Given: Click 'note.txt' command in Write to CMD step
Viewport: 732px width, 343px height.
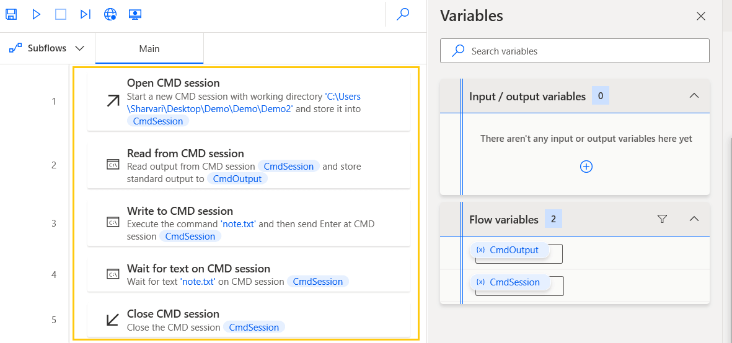Looking at the screenshot, I should (239, 224).
